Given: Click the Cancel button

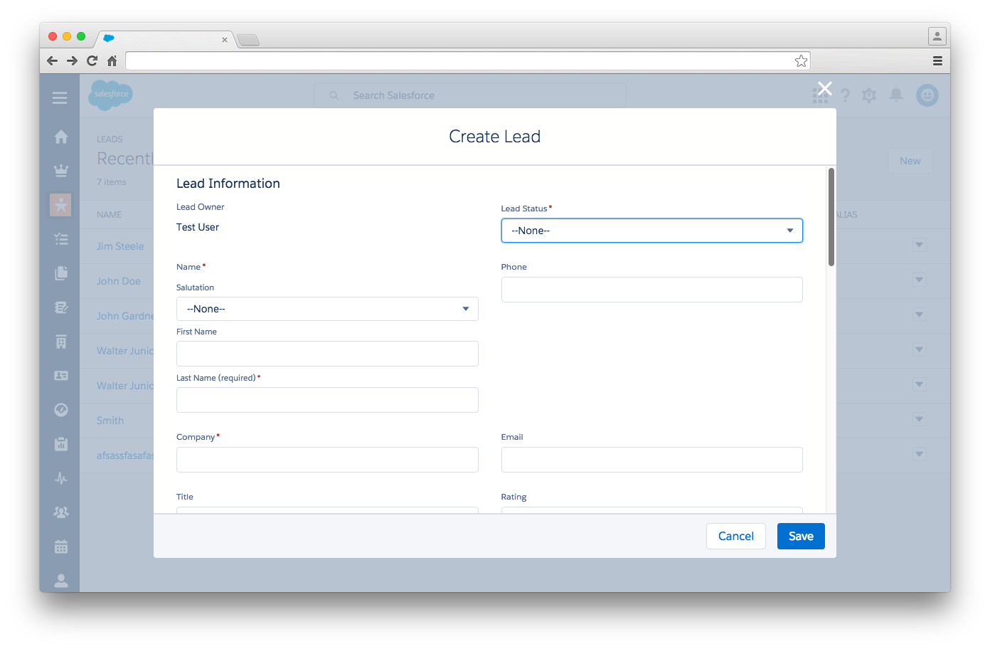Looking at the screenshot, I should [x=736, y=537].
